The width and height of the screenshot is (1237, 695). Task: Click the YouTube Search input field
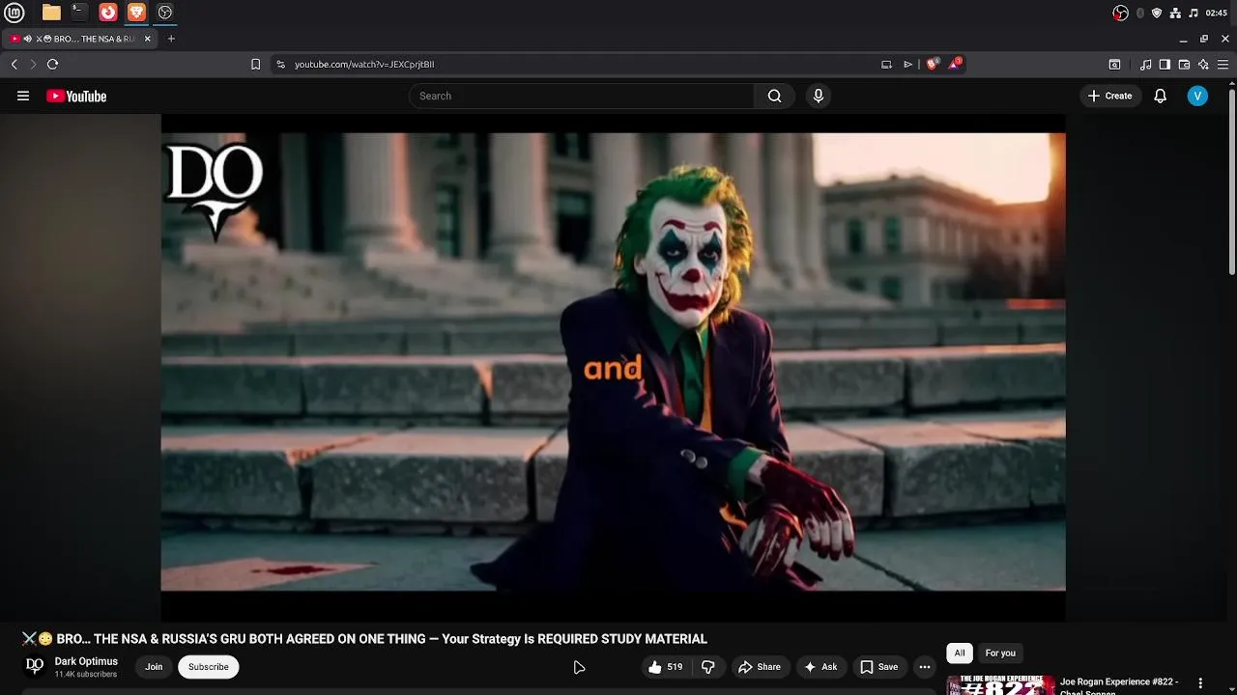click(581, 96)
